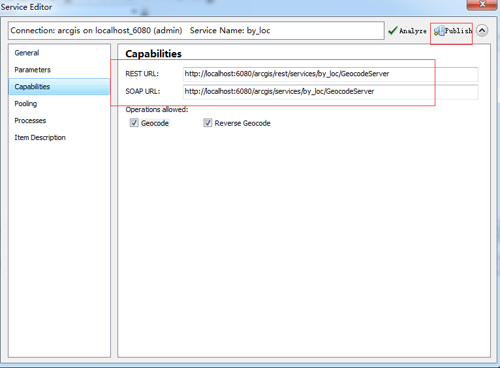This screenshot has width=500, height=368.
Task: Click the 'Operations allowed:' label
Action: (157, 109)
